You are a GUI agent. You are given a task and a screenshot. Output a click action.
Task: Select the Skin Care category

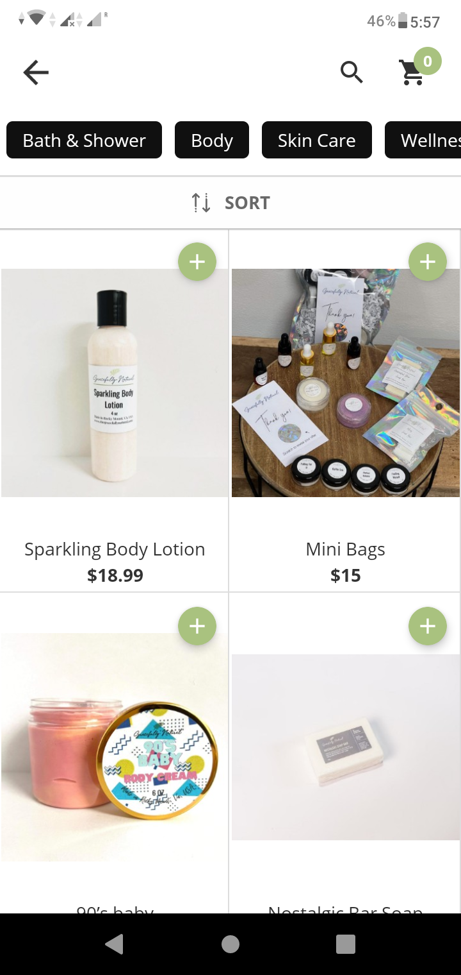(x=317, y=140)
